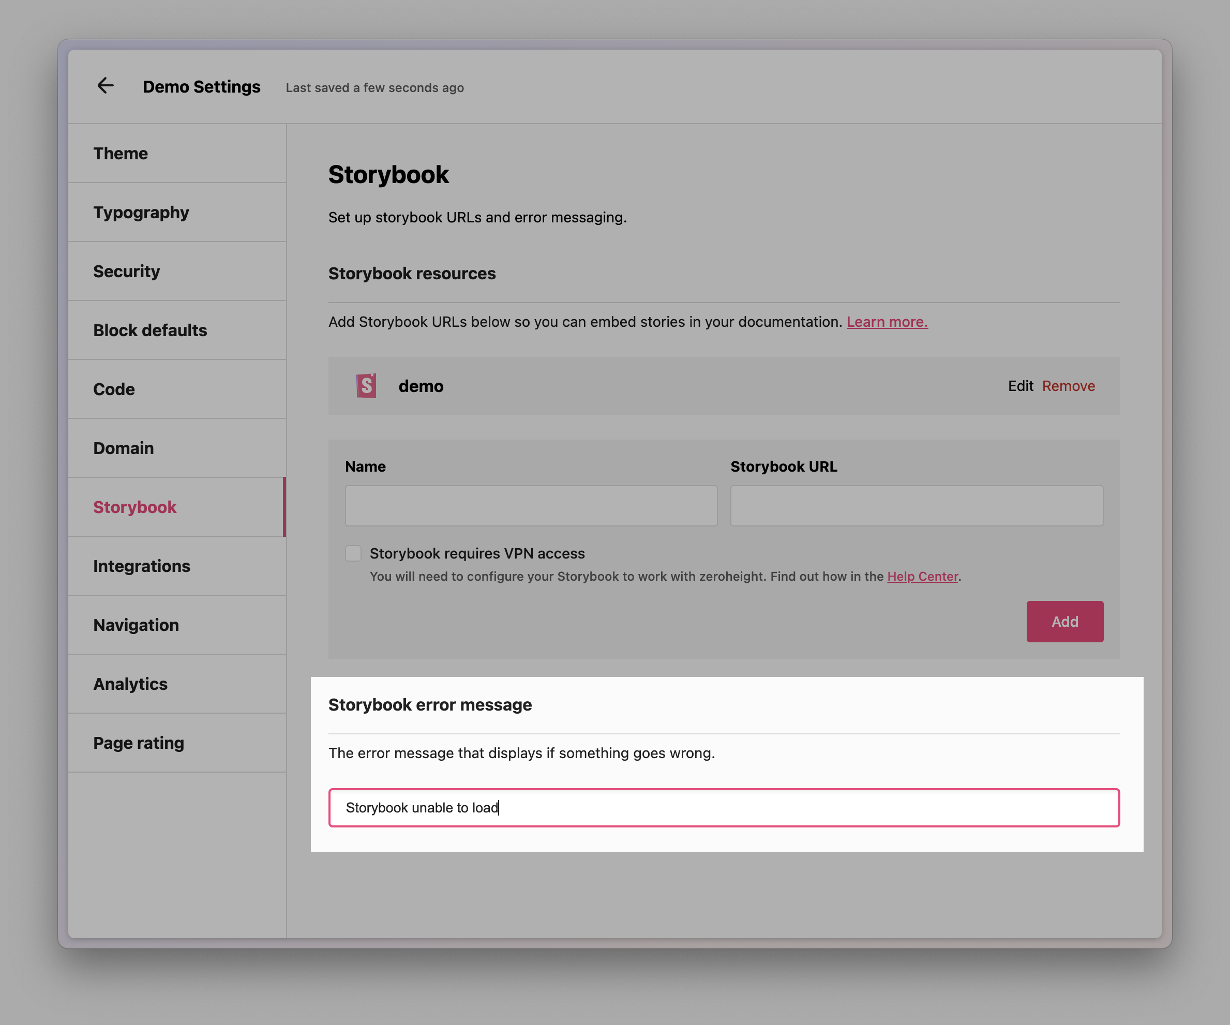Click the Storybook logo icon beside demo

coord(367,386)
